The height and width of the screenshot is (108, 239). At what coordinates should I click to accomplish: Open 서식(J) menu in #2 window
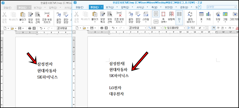140,7
